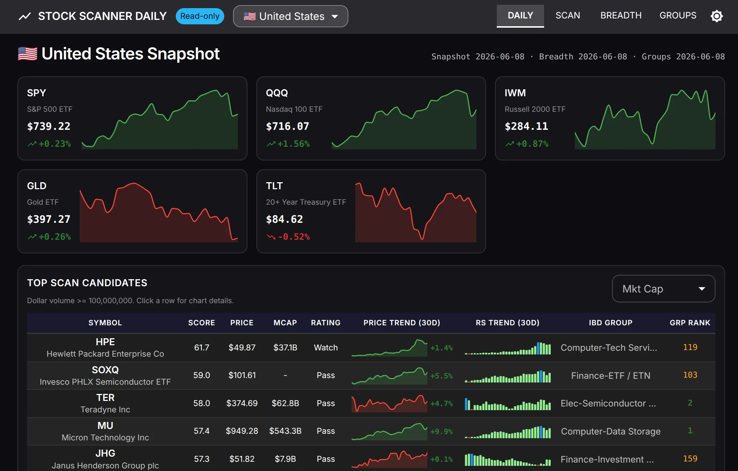The height and width of the screenshot is (471, 738).
Task: Click HPE Watch rating cell
Action: tap(326, 347)
